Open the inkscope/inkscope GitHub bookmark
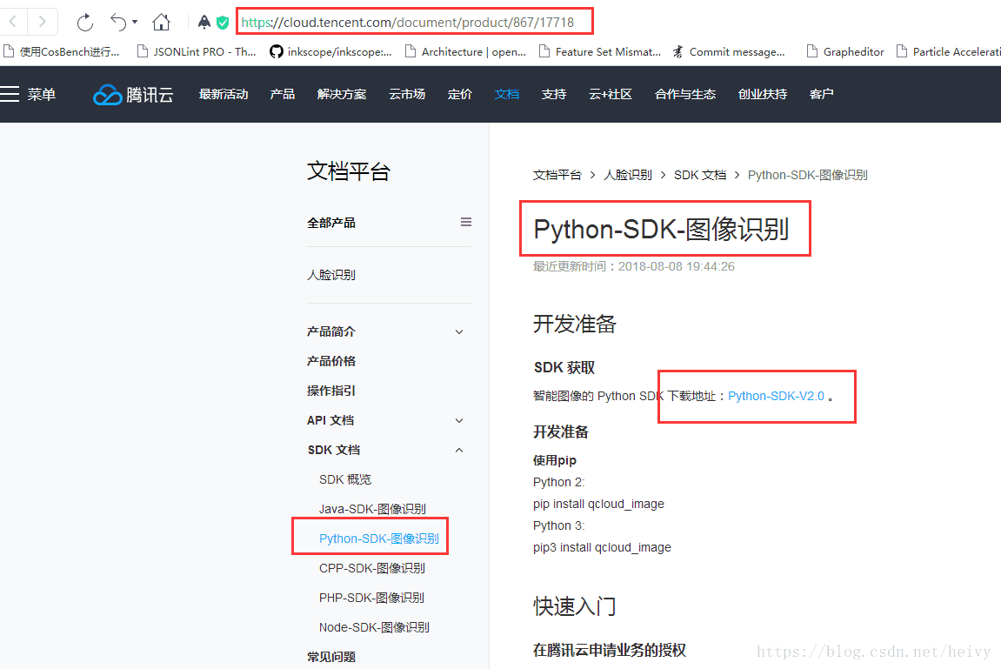The width and height of the screenshot is (1001, 669). (330, 51)
